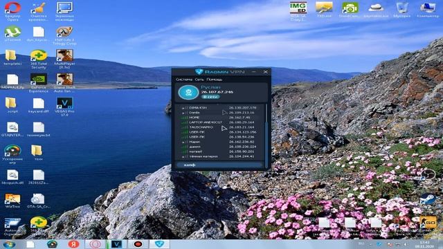Select the DIMA-KSH peer row

click(221, 108)
